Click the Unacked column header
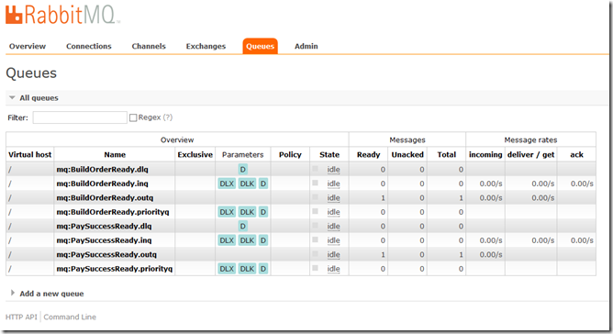The image size is (613, 334). (x=407, y=154)
